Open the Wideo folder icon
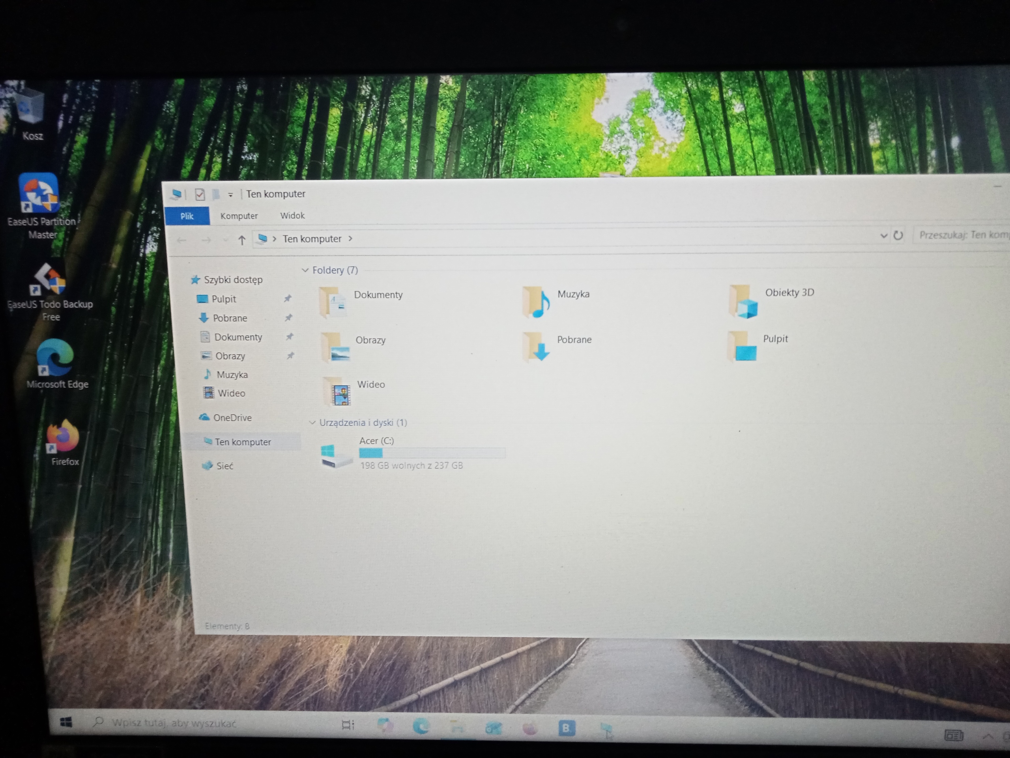The width and height of the screenshot is (1010, 758). click(x=337, y=392)
